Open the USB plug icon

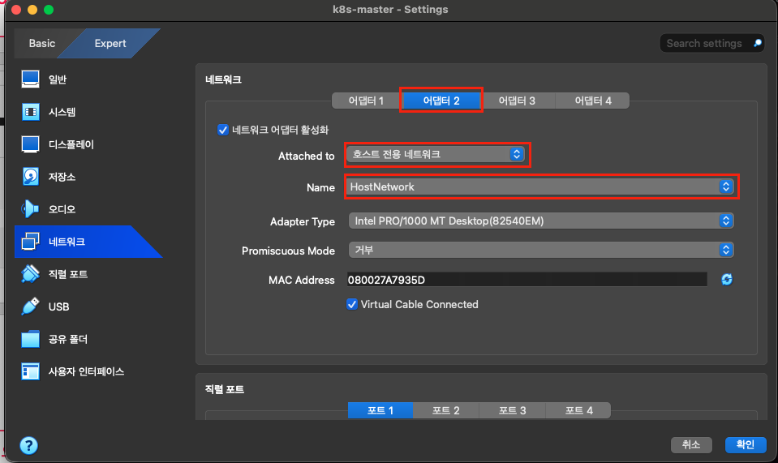[x=30, y=307]
